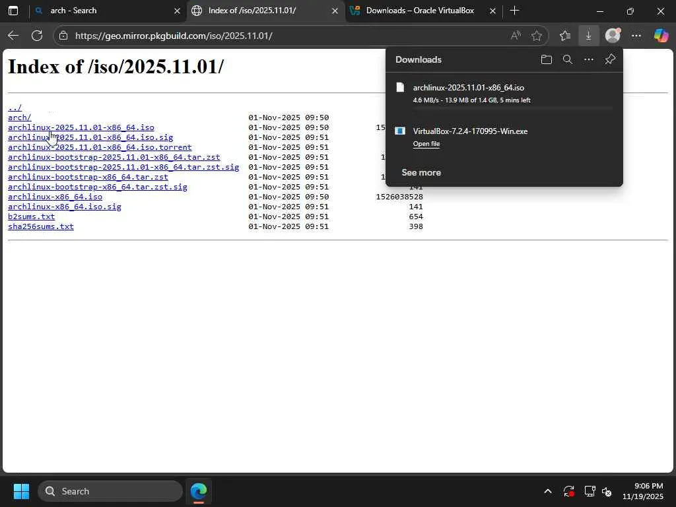676x507 pixels.
Task: Click the taskbar Search box
Action: click(x=110, y=491)
